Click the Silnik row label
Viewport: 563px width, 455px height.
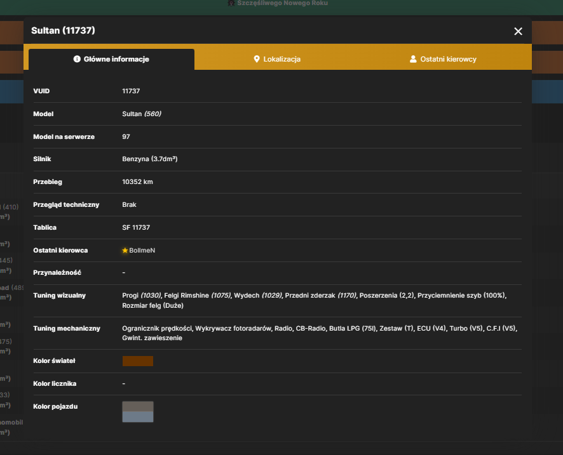(x=42, y=159)
